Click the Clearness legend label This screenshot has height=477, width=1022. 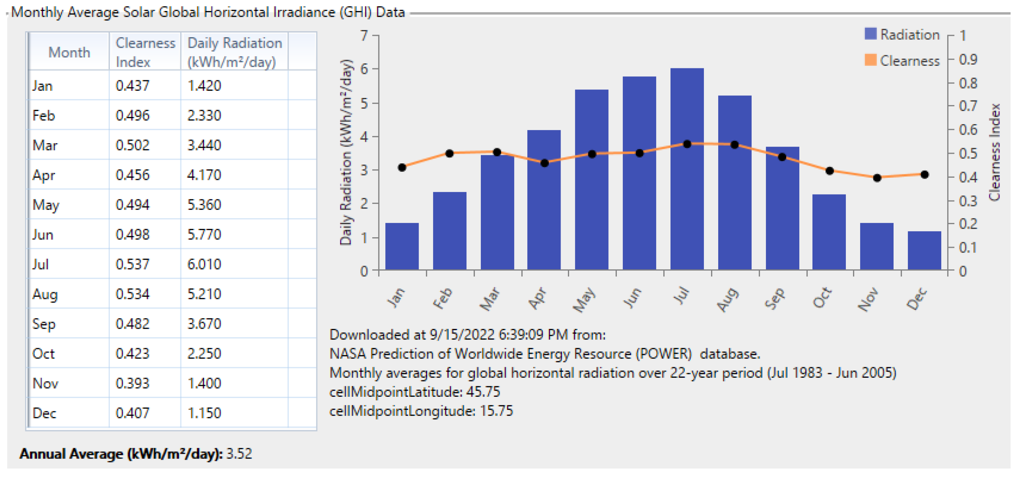click(910, 61)
